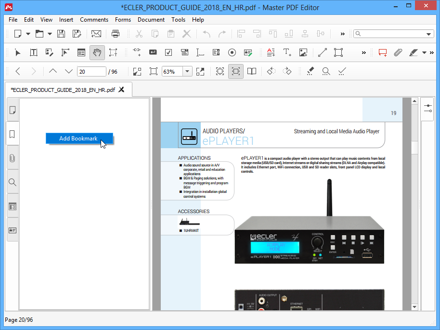Viewport: 440px width, 330px height.
Task: Select the Line drawing tool
Action: (x=323, y=53)
